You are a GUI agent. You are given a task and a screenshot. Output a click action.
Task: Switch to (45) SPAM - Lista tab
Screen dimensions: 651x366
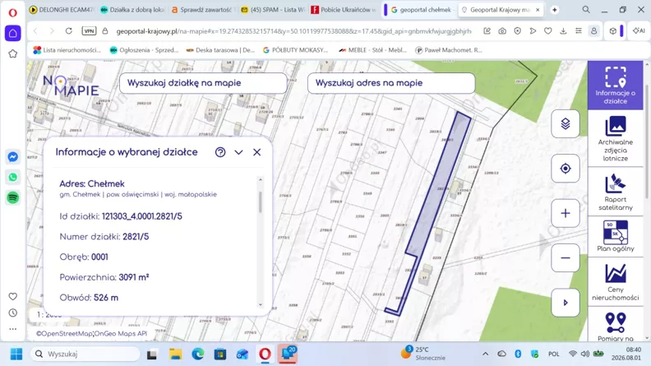pyautogui.click(x=274, y=10)
